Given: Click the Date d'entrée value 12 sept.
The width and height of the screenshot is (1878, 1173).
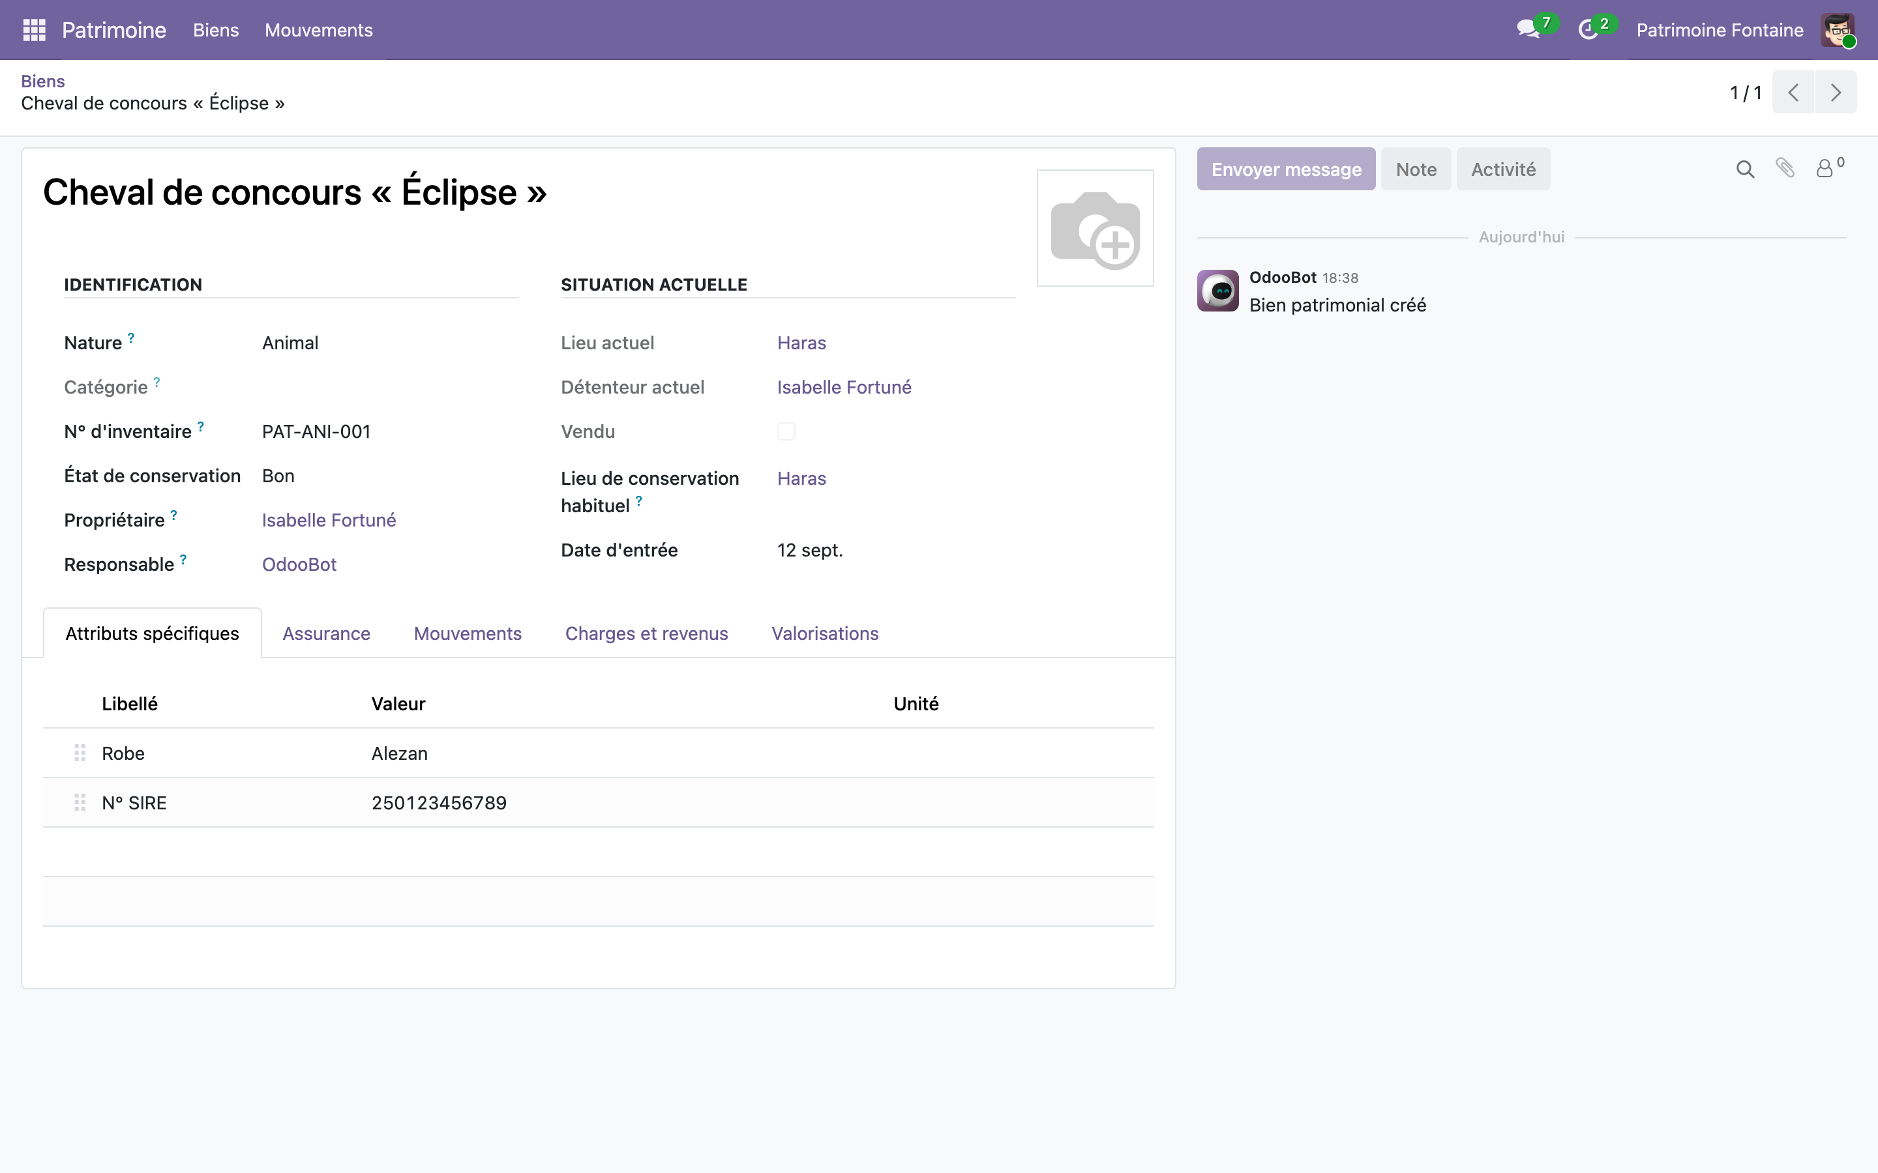Looking at the screenshot, I should point(809,550).
